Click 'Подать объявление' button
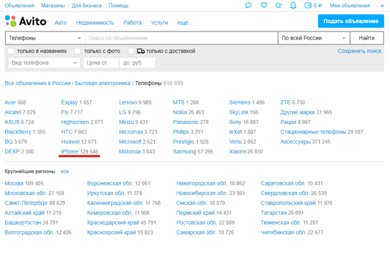 point(351,21)
